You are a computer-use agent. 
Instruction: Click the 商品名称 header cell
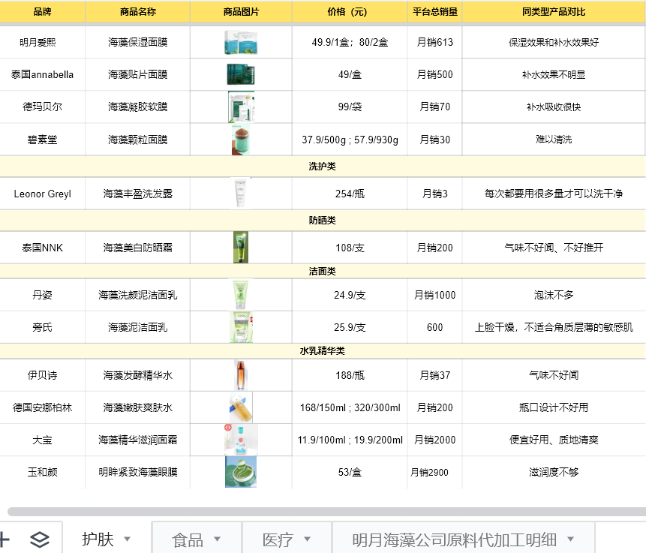[x=137, y=11]
